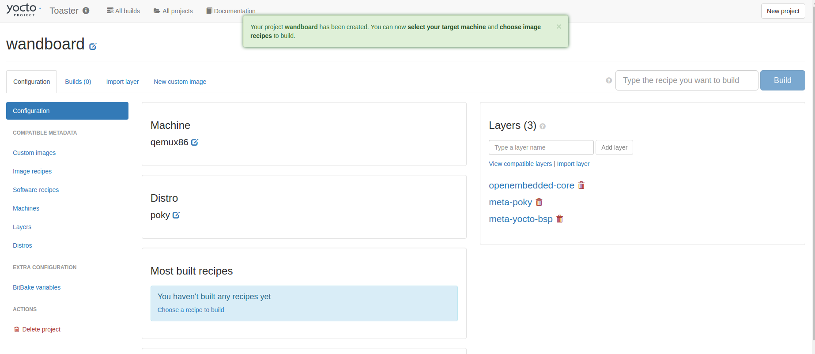
Task: Open Software recipes in sidebar
Action: click(x=36, y=190)
